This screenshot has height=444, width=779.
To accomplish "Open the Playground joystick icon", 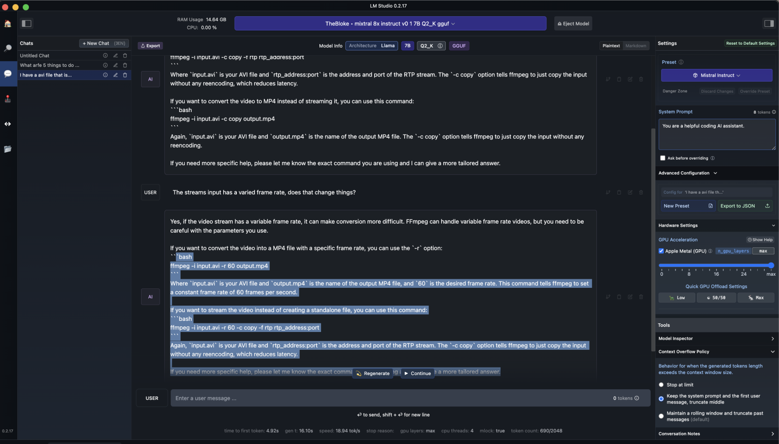I will 8,99.
